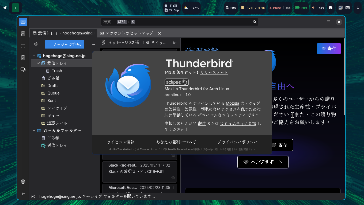Open the power menu icon
Screen dimensions: 364x205
(358, 8)
